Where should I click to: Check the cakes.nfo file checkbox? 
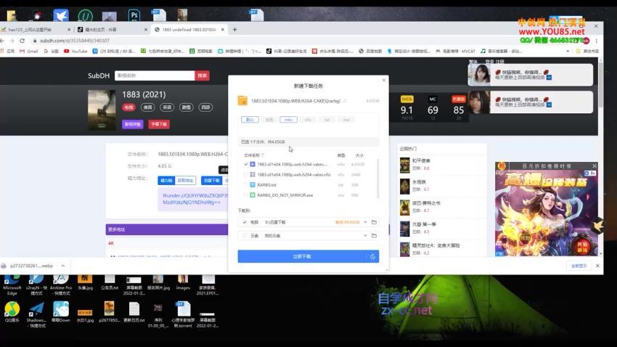tap(246, 175)
